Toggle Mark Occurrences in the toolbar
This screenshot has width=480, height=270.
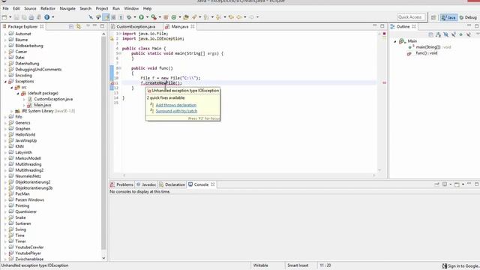pos(106,17)
